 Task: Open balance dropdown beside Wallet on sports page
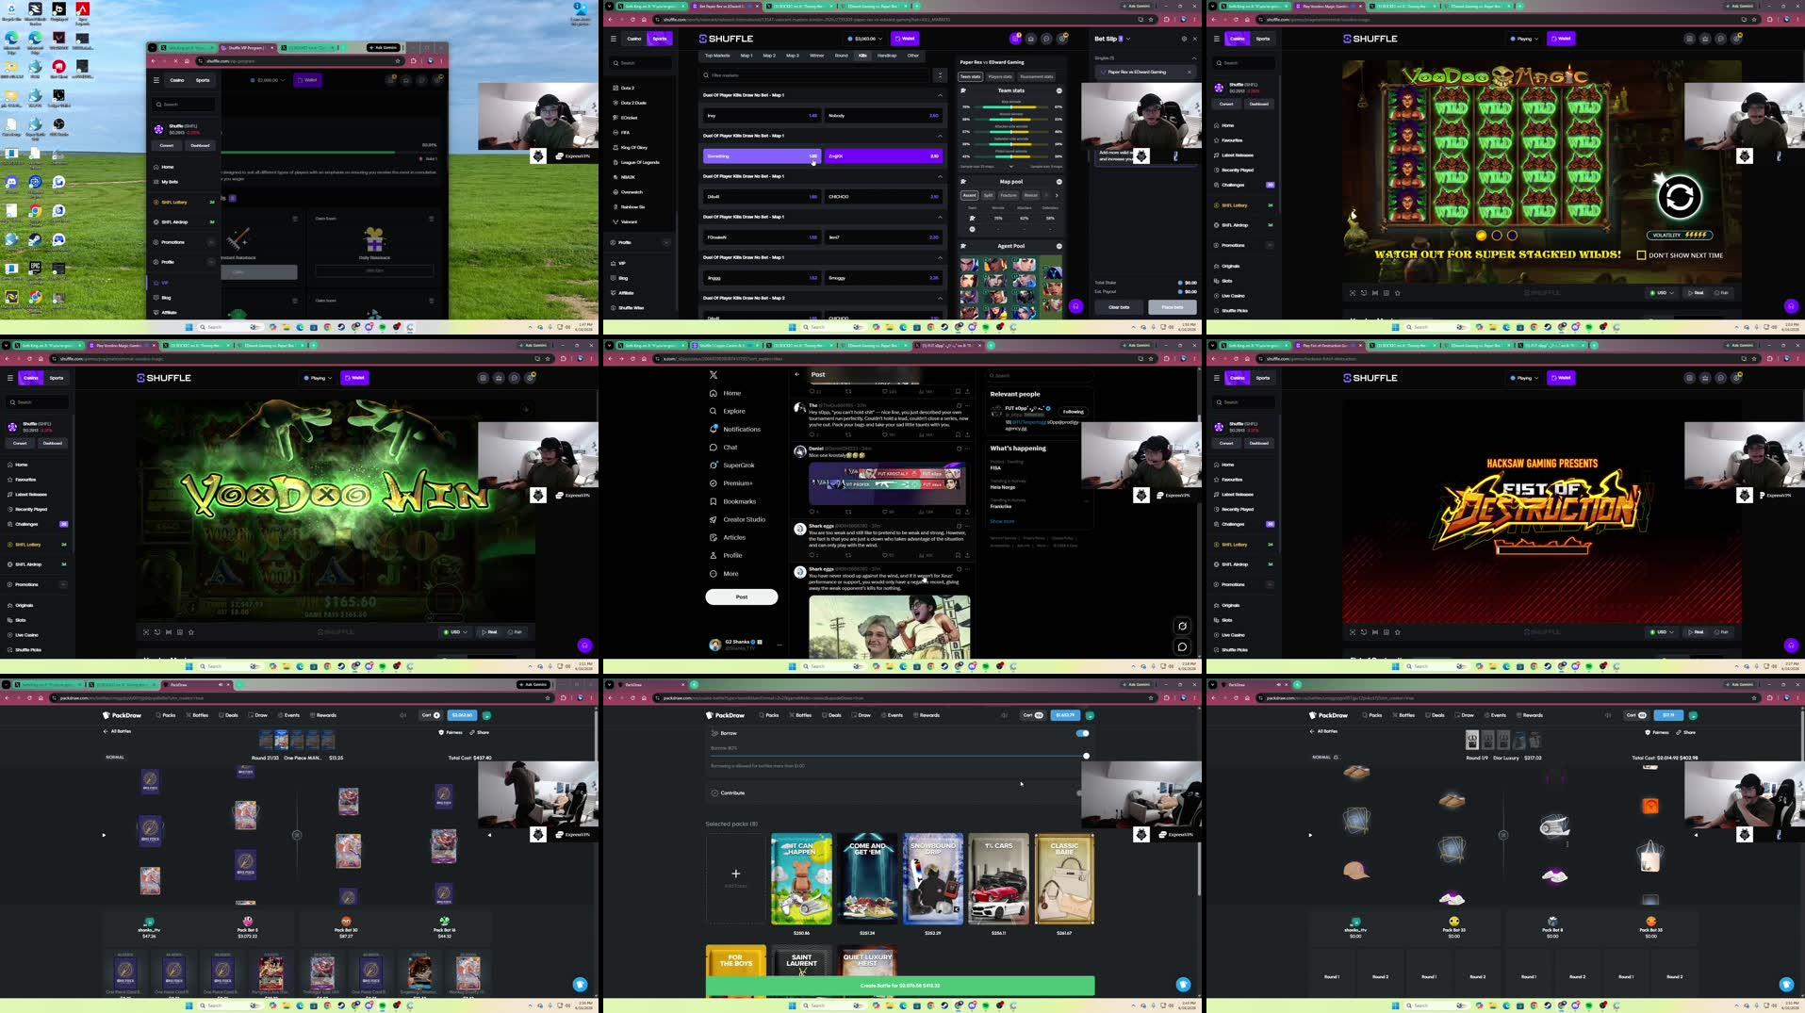(867, 39)
